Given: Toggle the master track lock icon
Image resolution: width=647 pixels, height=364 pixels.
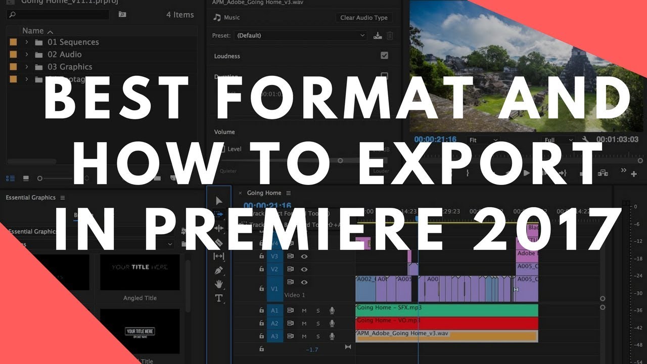Looking at the screenshot, I should point(261,349).
